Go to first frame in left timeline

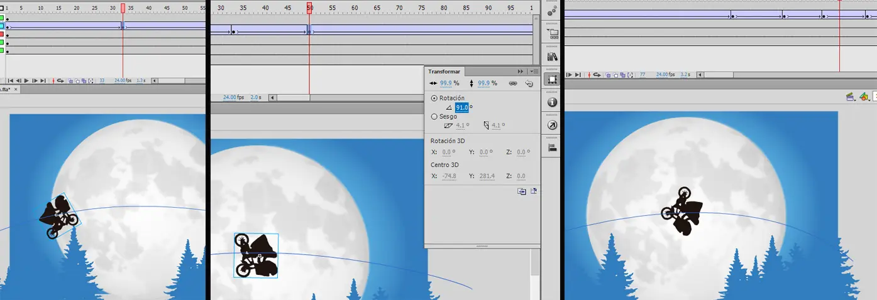[x=11, y=81]
